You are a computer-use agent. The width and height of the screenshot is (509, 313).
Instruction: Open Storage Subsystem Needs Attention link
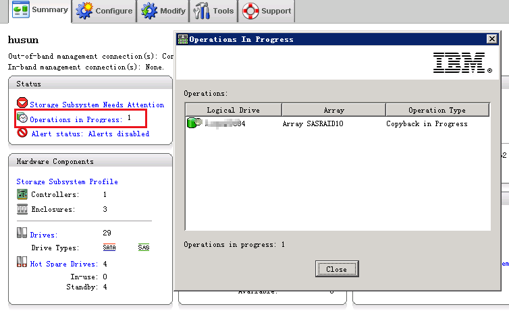[97, 105]
